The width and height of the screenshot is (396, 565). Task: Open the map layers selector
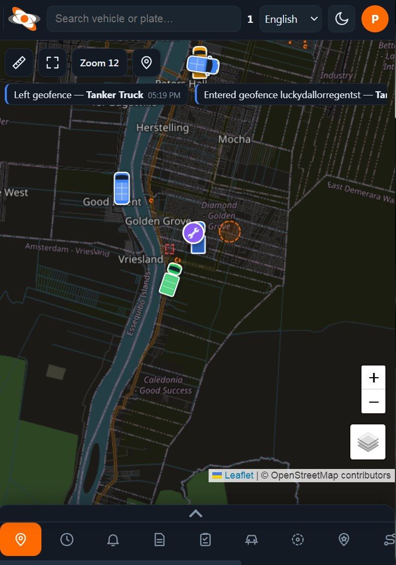(368, 442)
